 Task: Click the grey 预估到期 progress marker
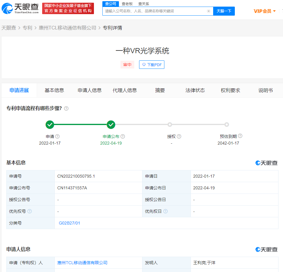(227, 124)
